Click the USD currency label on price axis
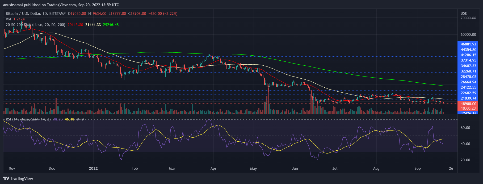This screenshot has width=483, height=184. pyautogui.click(x=464, y=13)
